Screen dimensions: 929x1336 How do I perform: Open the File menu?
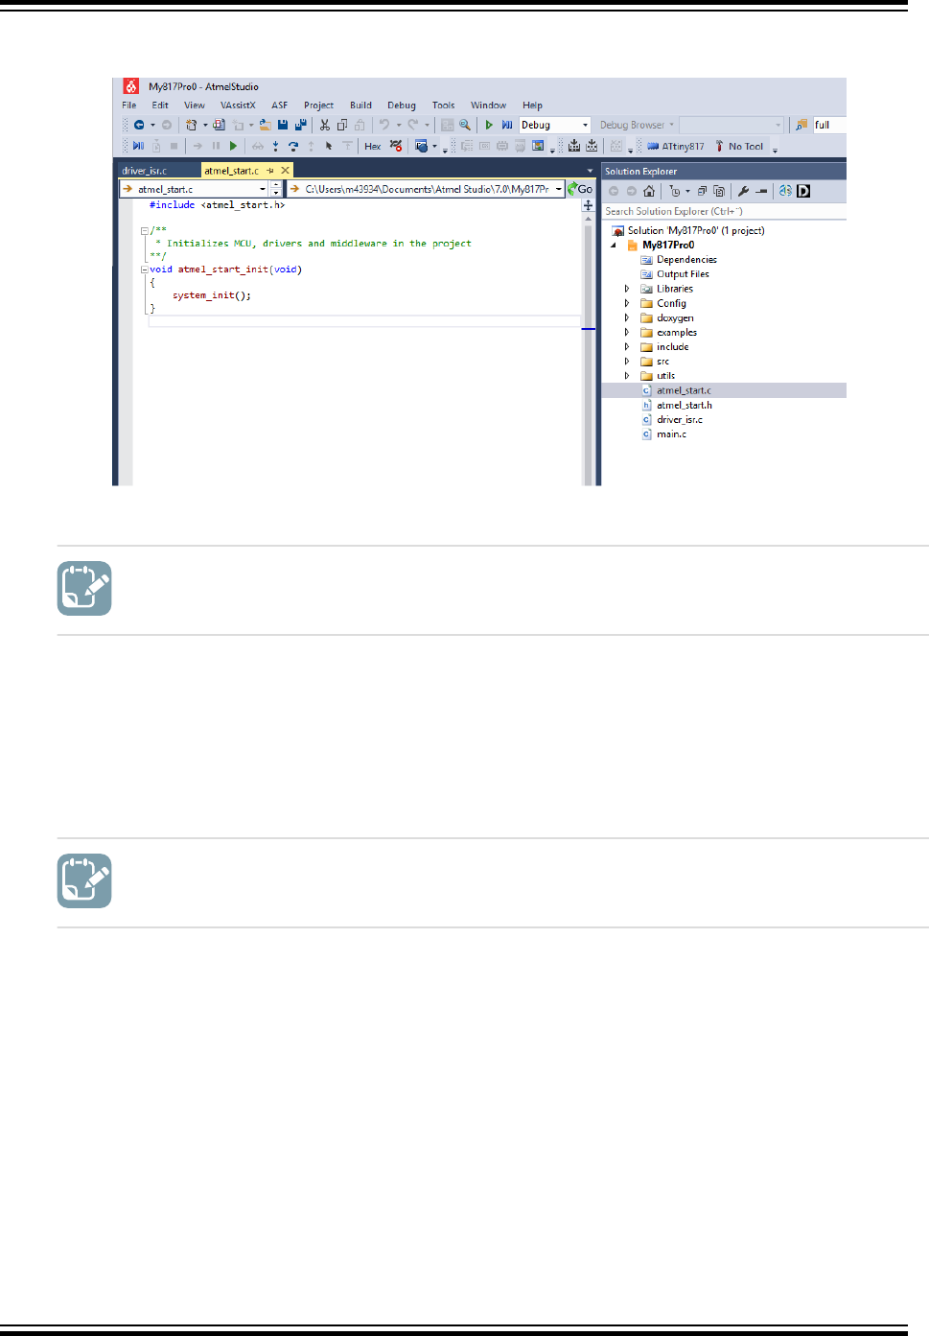pyautogui.click(x=128, y=105)
